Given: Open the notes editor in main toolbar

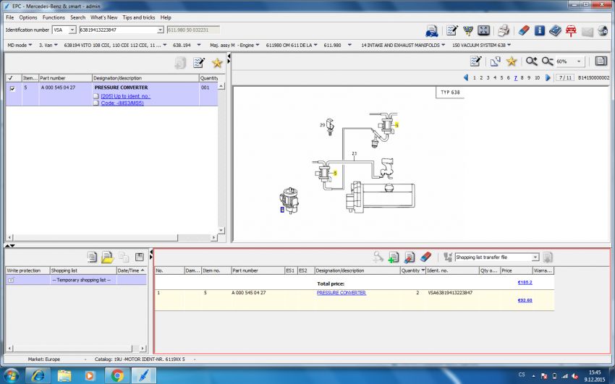Looking at the screenshot, I should 451,30.
